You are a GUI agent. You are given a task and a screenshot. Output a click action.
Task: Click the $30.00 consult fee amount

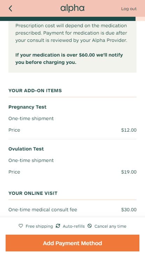[x=129, y=210]
